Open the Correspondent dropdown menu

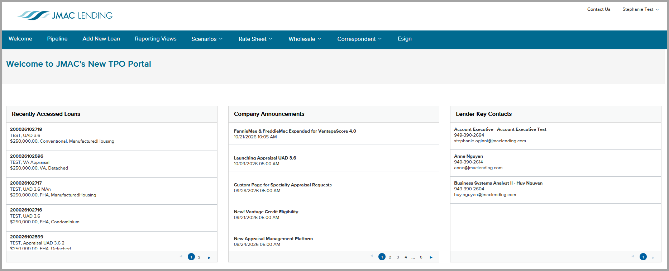359,39
